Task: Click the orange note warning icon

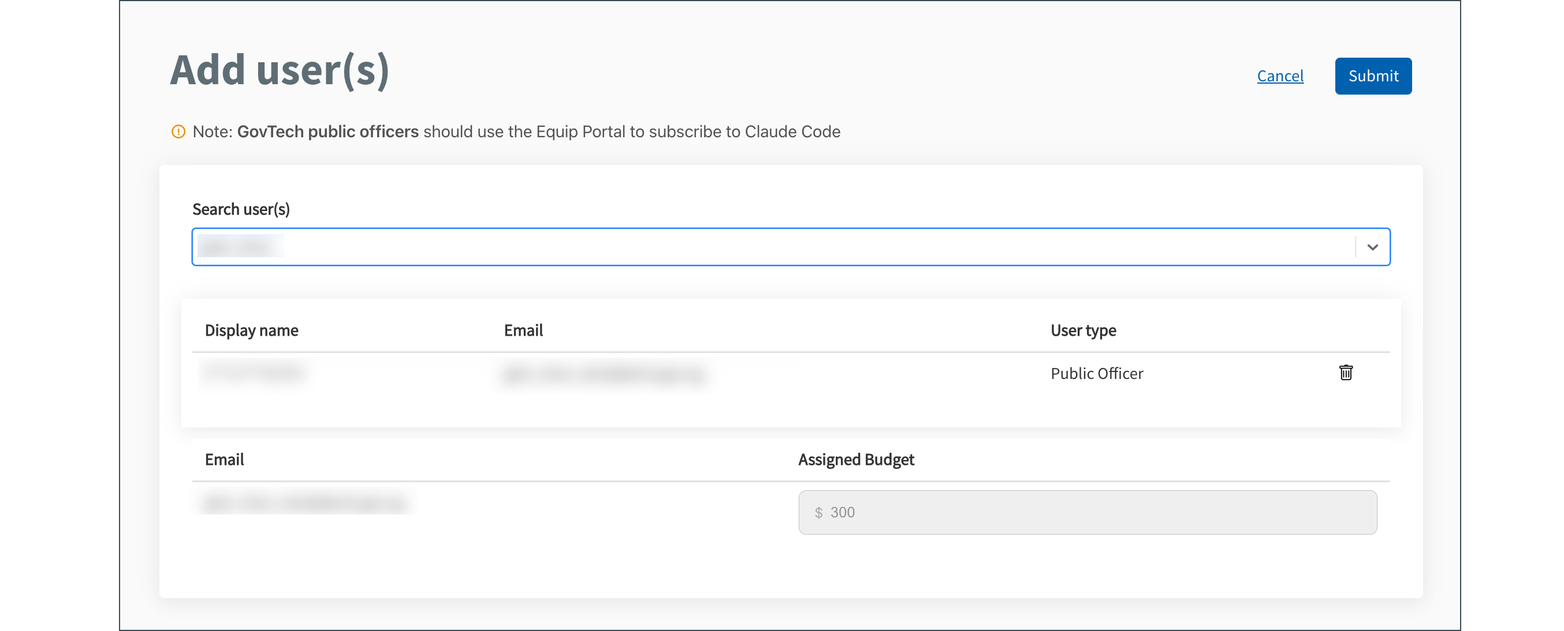Action: point(178,132)
